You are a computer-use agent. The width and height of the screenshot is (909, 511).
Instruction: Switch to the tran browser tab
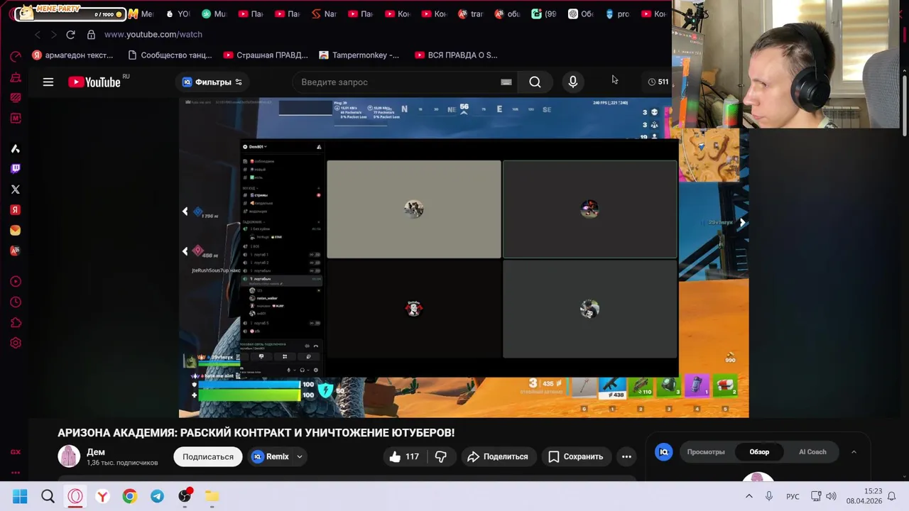click(x=470, y=13)
